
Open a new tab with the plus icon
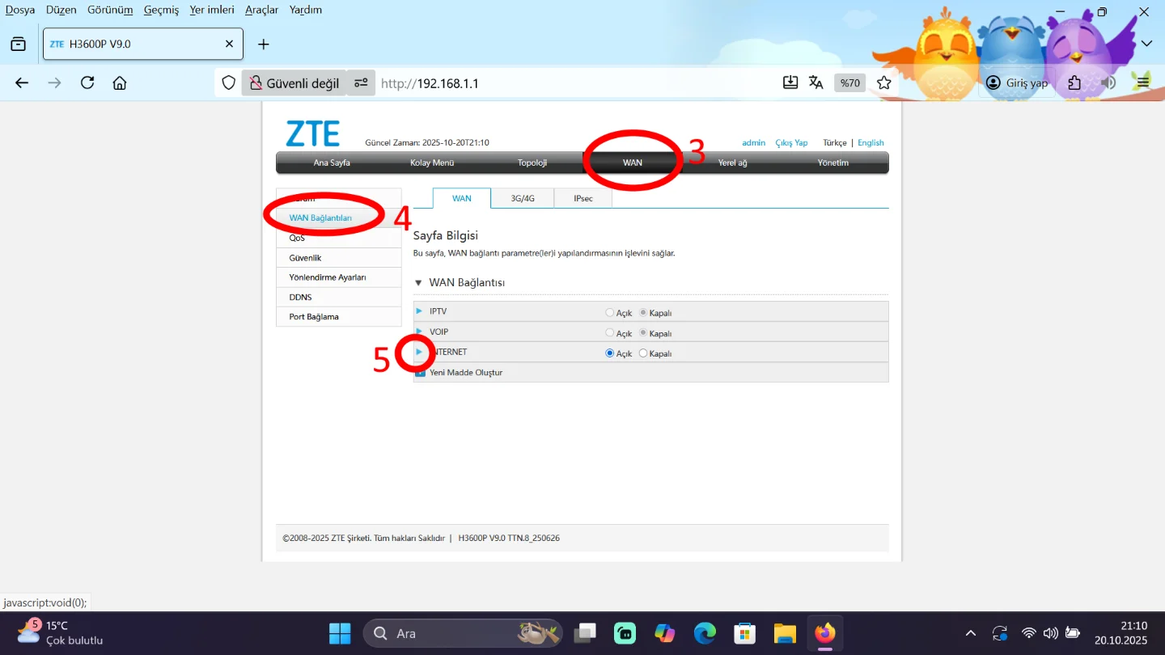click(x=263, y=44)
